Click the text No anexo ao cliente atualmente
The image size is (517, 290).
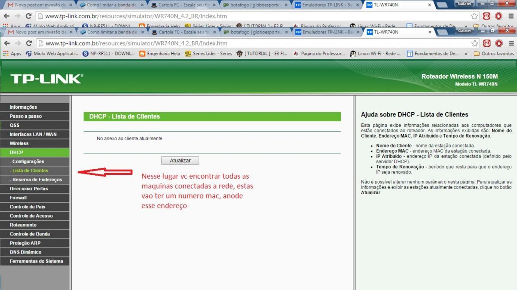[130, 138]
